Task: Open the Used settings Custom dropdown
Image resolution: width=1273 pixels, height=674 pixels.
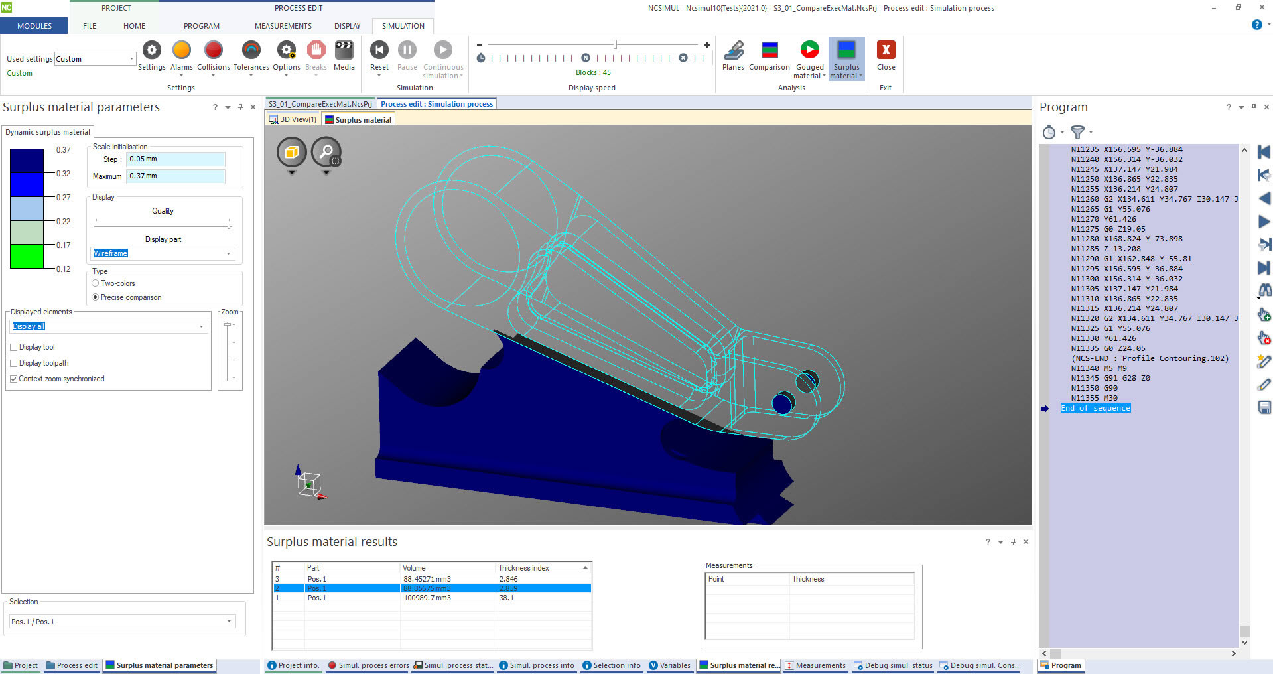Action: tap(131, 59)
